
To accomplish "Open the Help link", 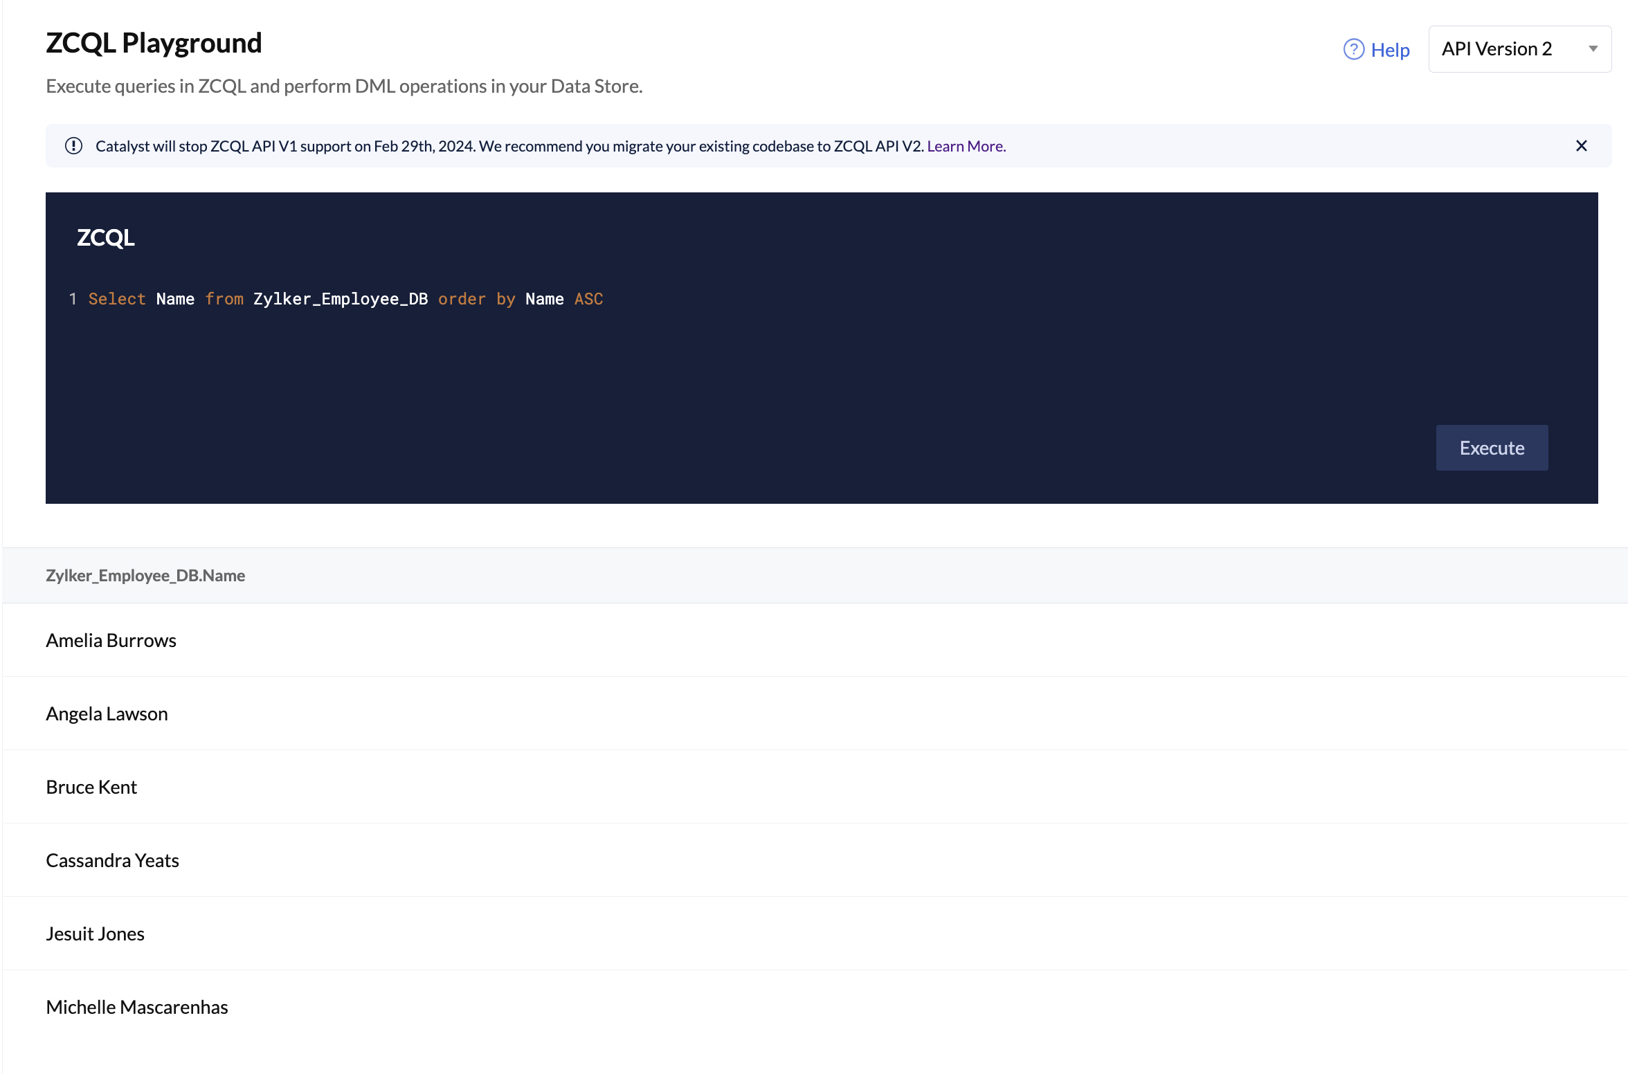I will (x=1390, y=50).
